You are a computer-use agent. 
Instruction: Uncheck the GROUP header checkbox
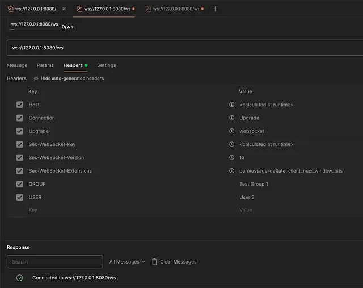pos(20,184)
